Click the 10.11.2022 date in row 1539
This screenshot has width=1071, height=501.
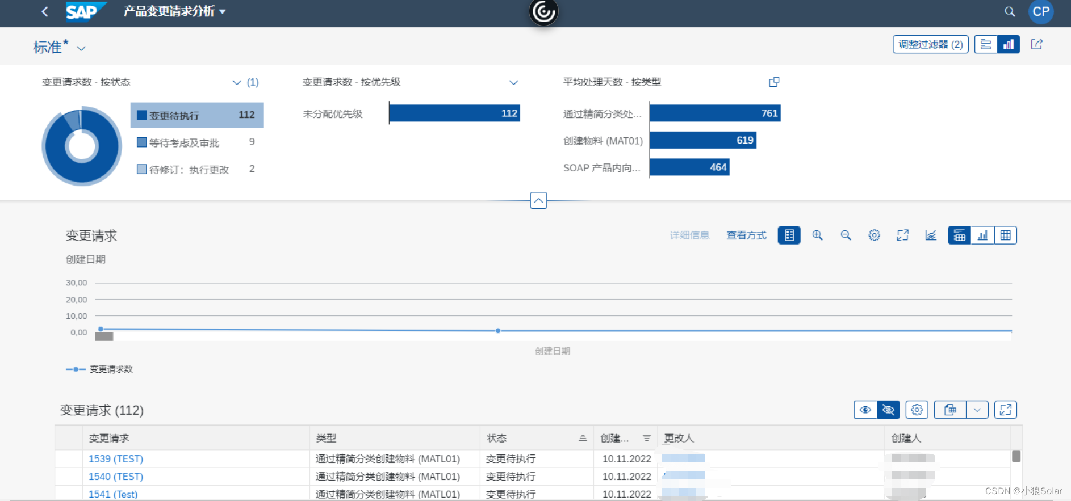pyautogui.click(x=626, y=459)
